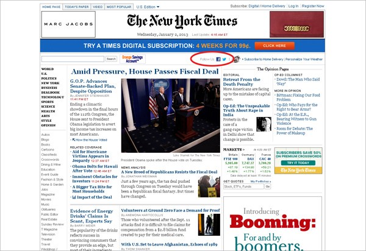Click The New York Times masthead logo
Viewport: 366px width, 251px height.
coord(182,21)
